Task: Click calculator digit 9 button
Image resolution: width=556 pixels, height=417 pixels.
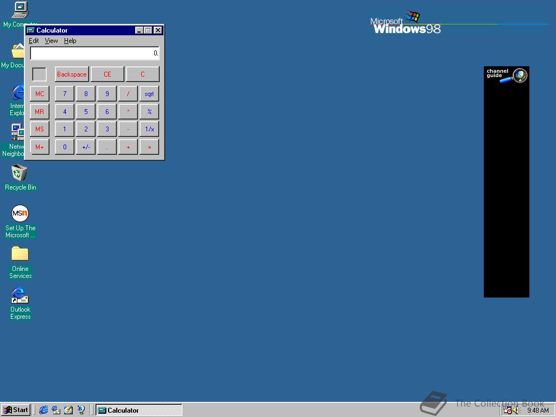Action: (x=107, y=94)
